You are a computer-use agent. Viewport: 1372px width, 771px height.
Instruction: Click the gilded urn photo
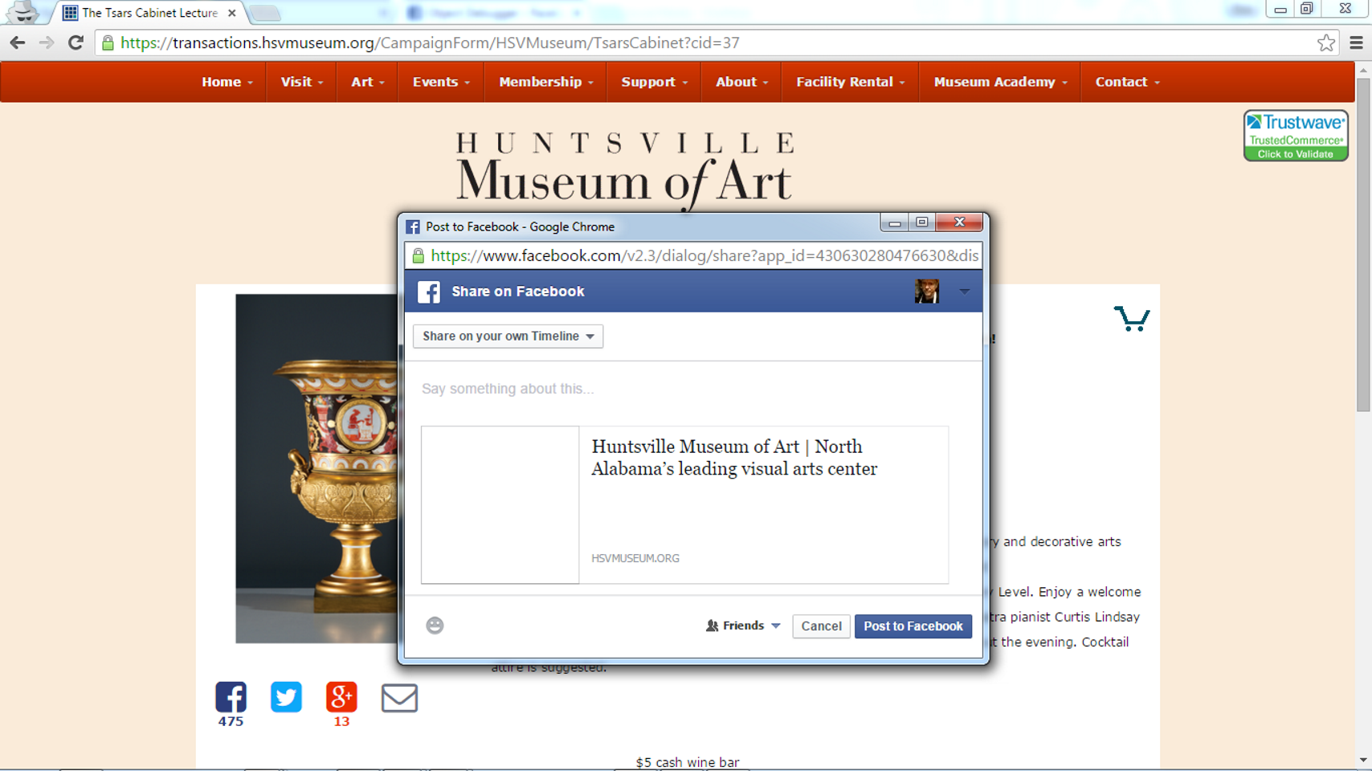[x=316, y=468]
